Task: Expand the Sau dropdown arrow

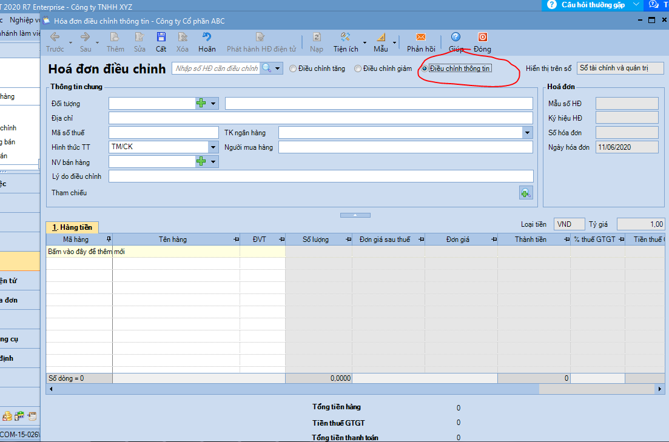Action: (97, 42)
